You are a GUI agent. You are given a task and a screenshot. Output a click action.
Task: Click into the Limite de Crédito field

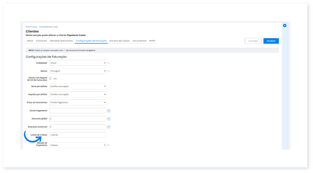[77, 135]
